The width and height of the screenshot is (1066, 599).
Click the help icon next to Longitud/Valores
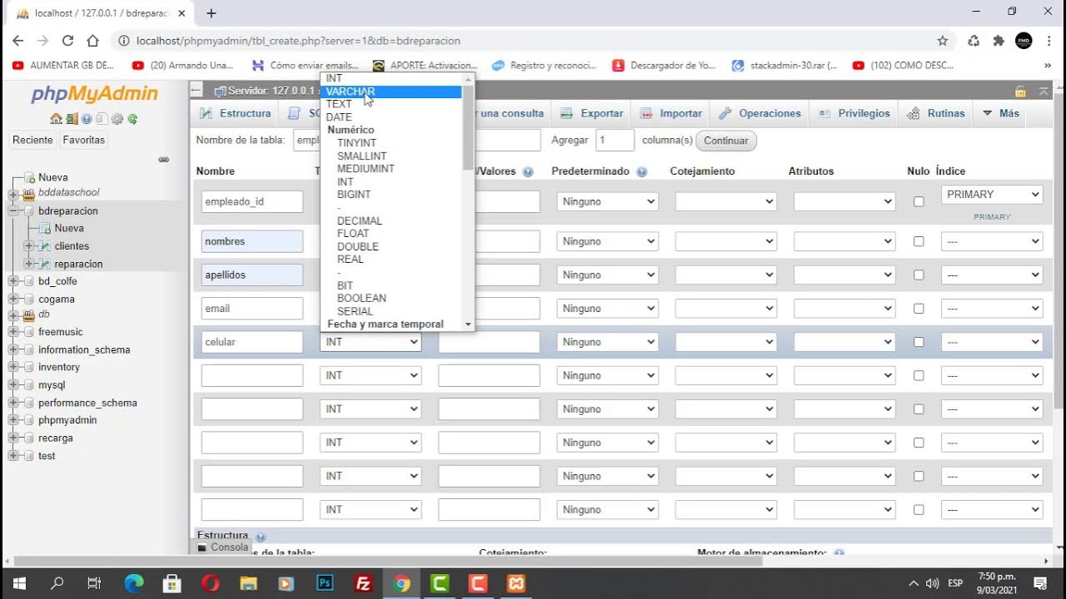click(x=528, y=171)
